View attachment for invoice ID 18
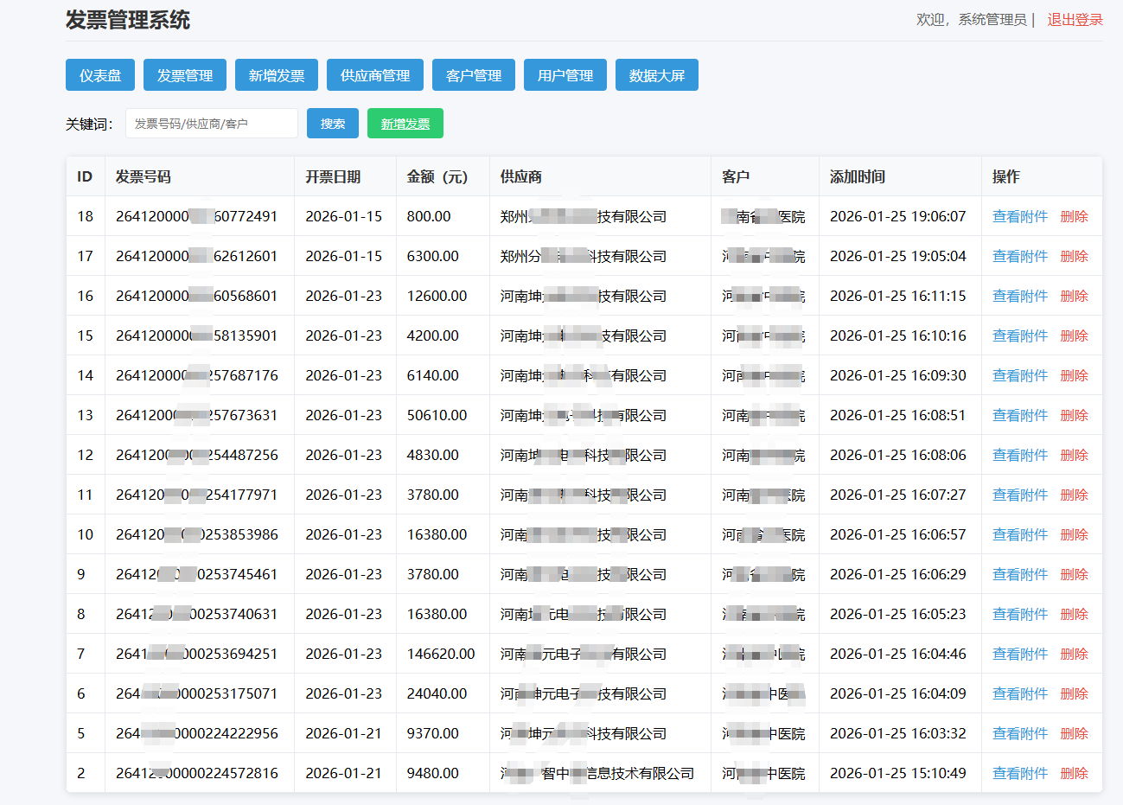Screen dimensions: 1123x805 tap(1019, 217)
